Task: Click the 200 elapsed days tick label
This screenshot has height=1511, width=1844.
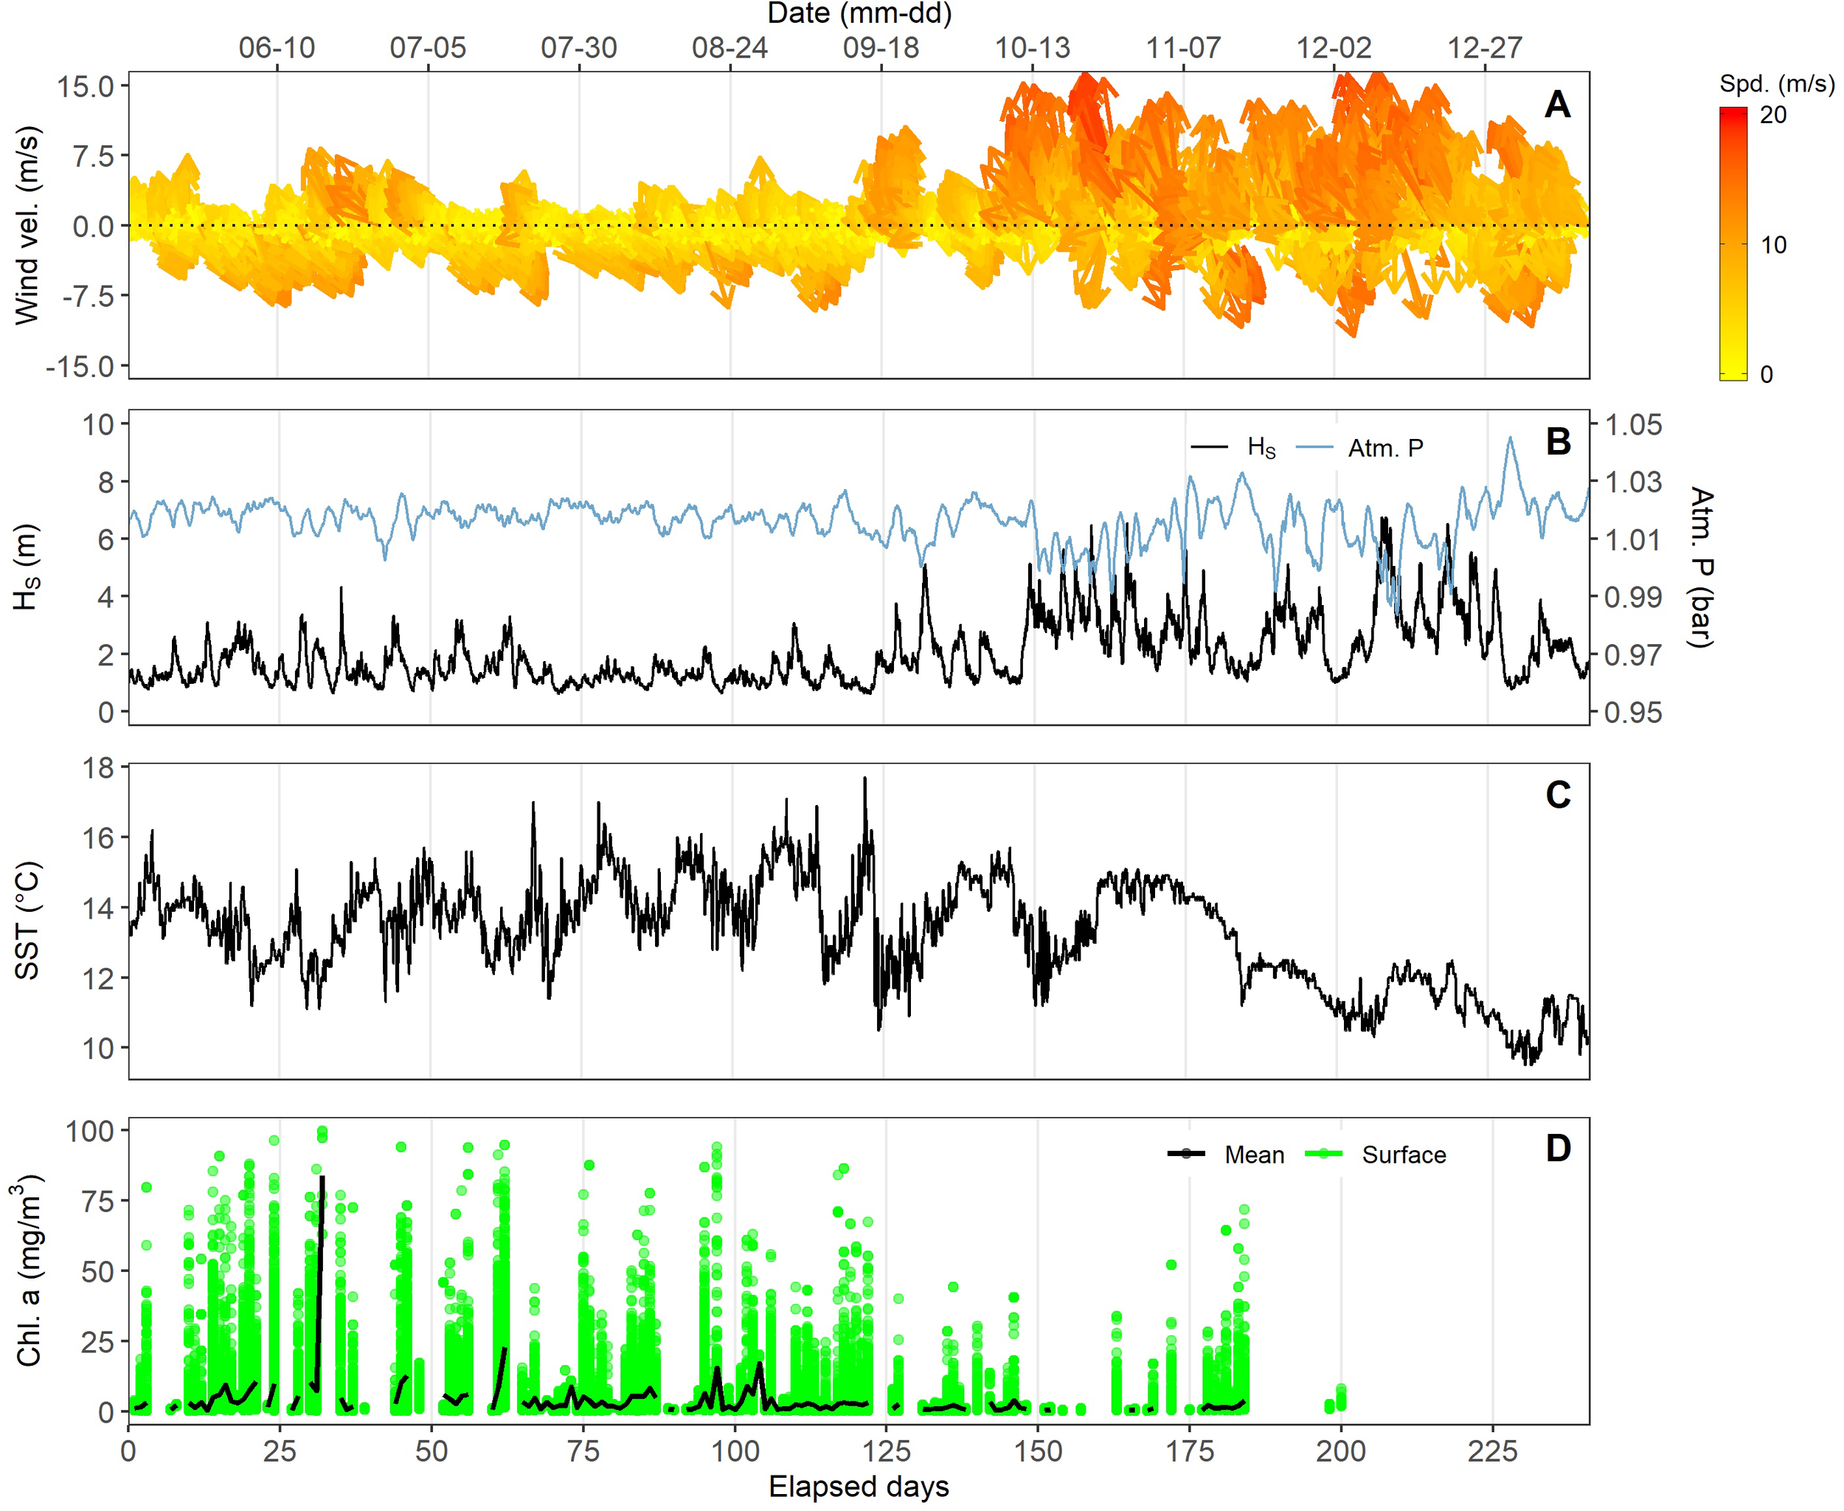Action: click(1340, 1451)
